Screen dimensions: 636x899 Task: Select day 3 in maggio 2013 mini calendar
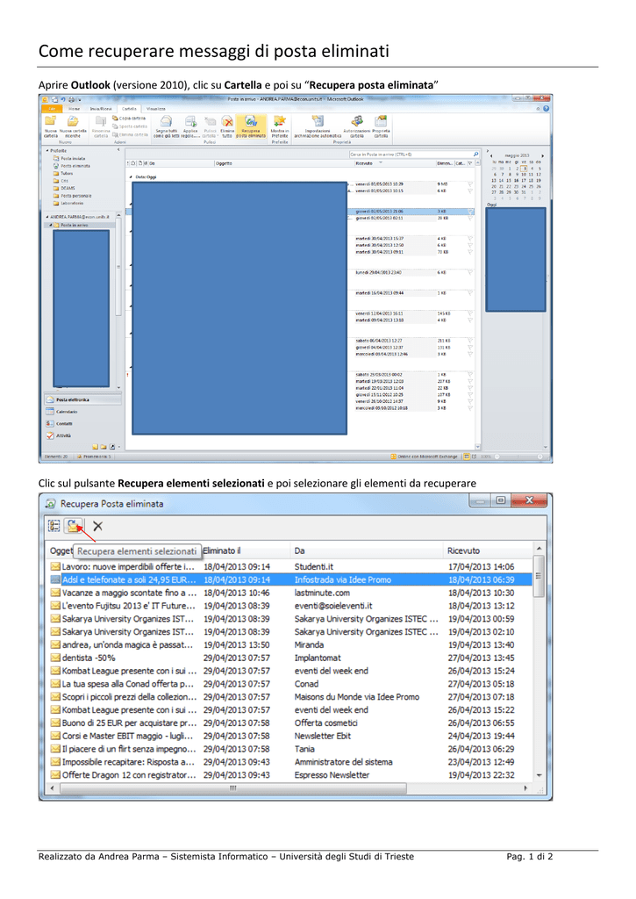pos(525,169)
